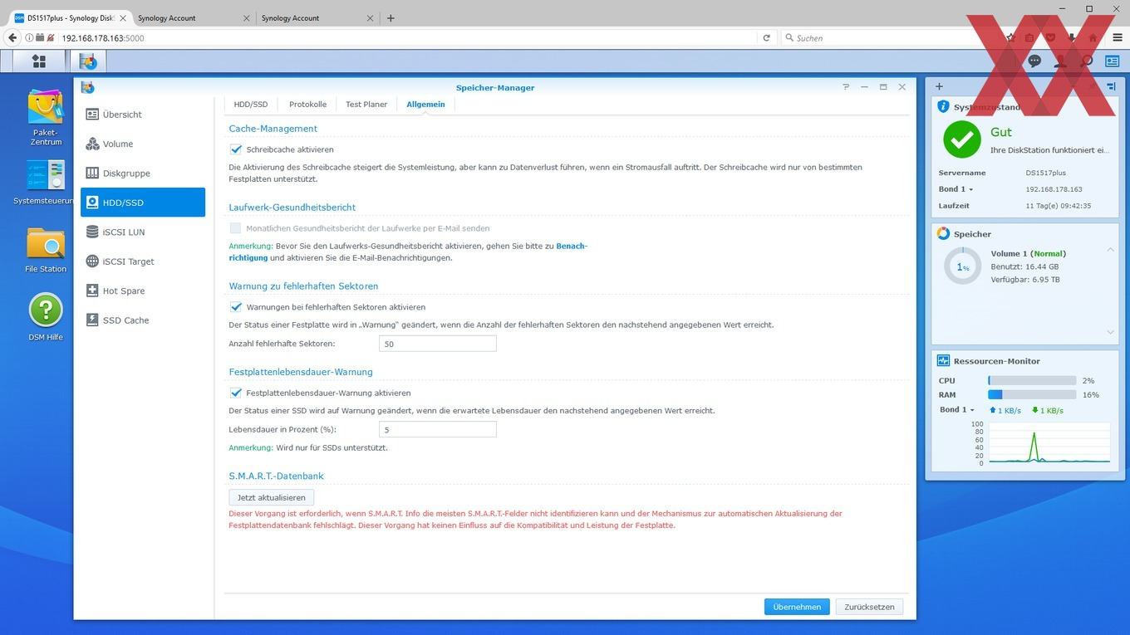Switch to first Synology Account browser tab
Viewport: 1130px width, 635px height.
[191, 17]
